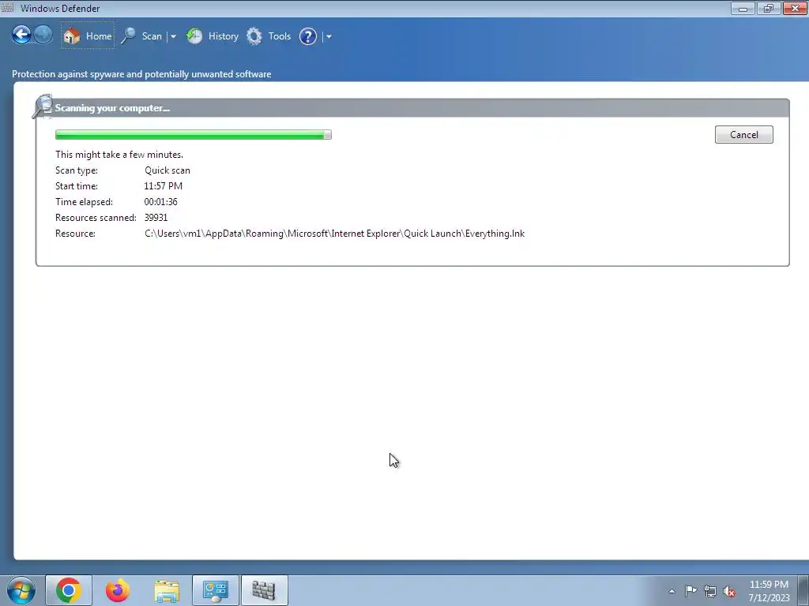
Task: Minimize the Windows Defender window
Action: click(x=743, y=8)
